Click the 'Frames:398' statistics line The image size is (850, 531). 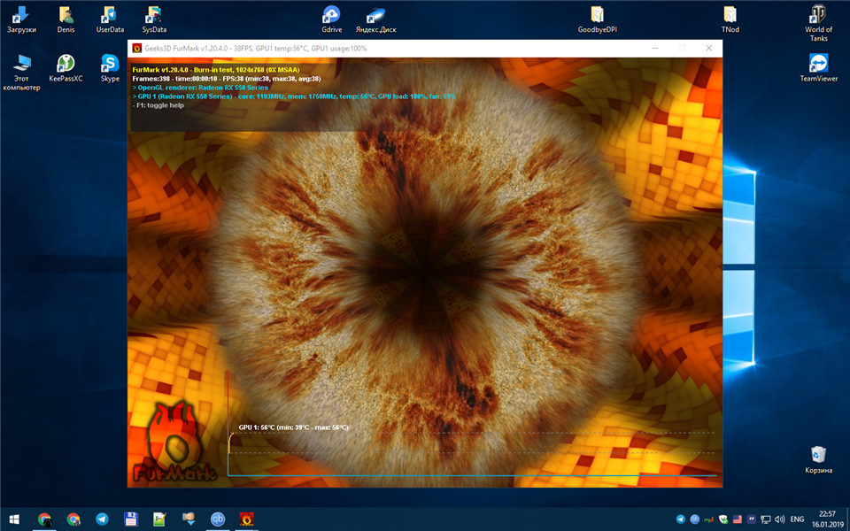click(x=227, y=79)
